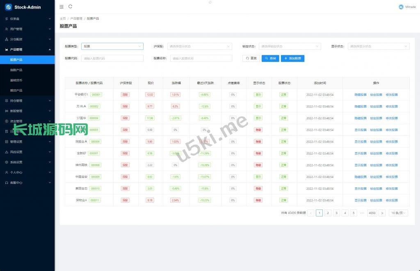Show stock 深振业A via 显示股票 link
The height and width of the screenshot is (271, 420).
click(x=361, y=141)
